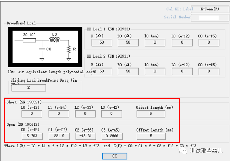Select BB Load 1 Z0 impedance field

pyautogui.click(x=128, y=42)
